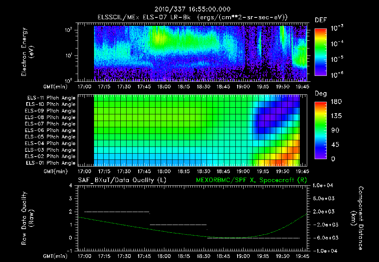
Task: Click the data quality line segment at level 2
Action: coord(117,212)
